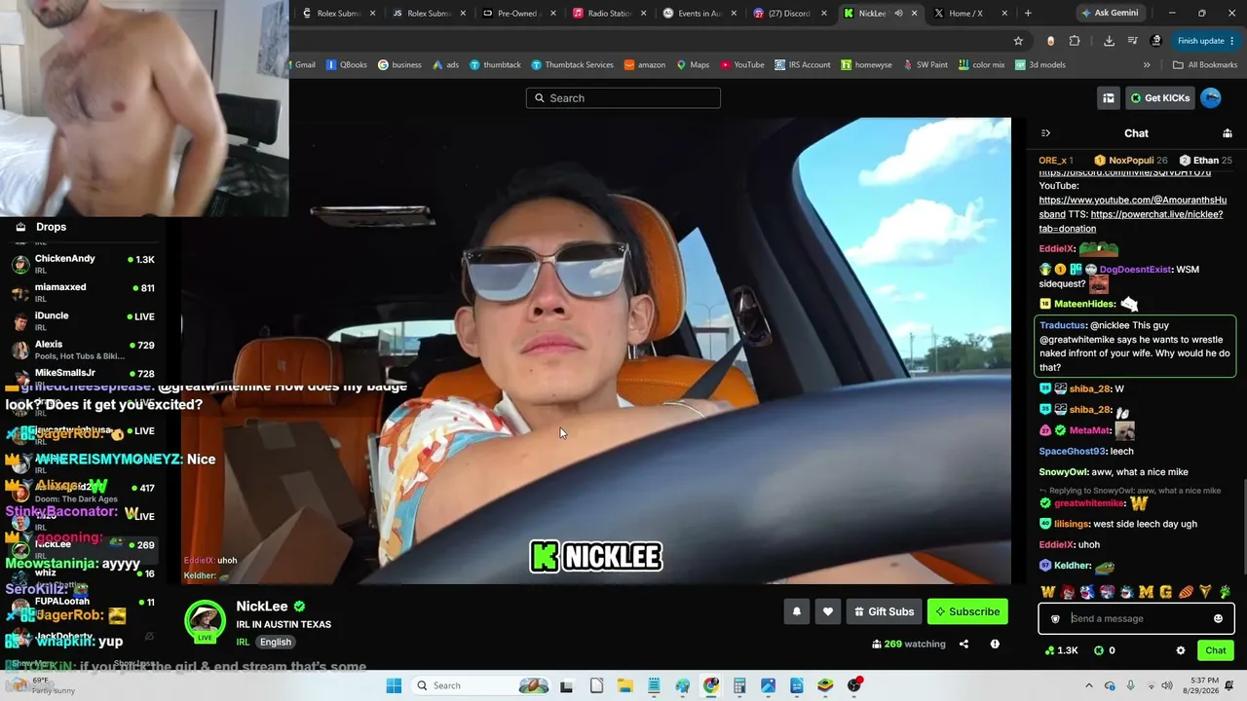The height and width of the screenshot is (701, 1247).
Task: Open chat identity shield badge icon
Action: (1055, 618)
